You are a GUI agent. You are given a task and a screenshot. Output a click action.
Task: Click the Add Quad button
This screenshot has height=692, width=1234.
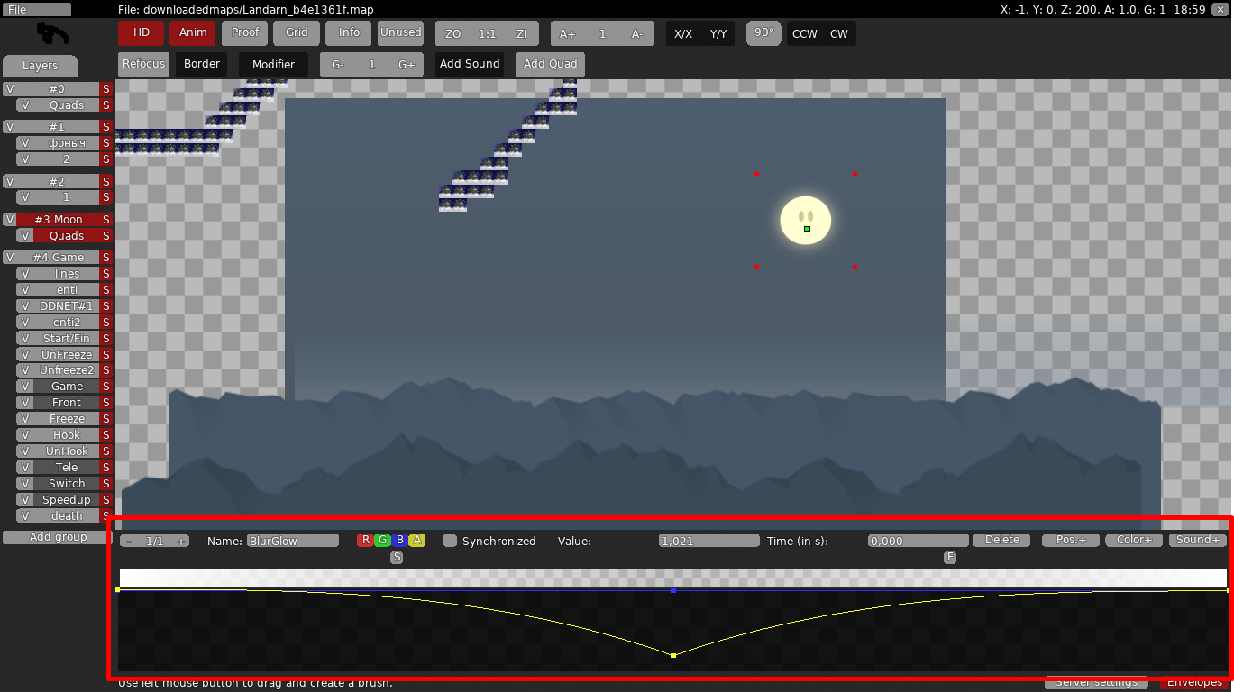(550, 64)
